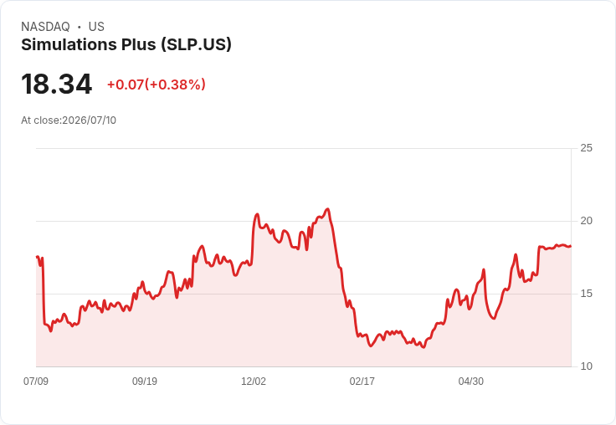Image resolution: width=616 pixels, height=425 pixels.
Task: Click the 20 y-axis price label
Action: 586,221
